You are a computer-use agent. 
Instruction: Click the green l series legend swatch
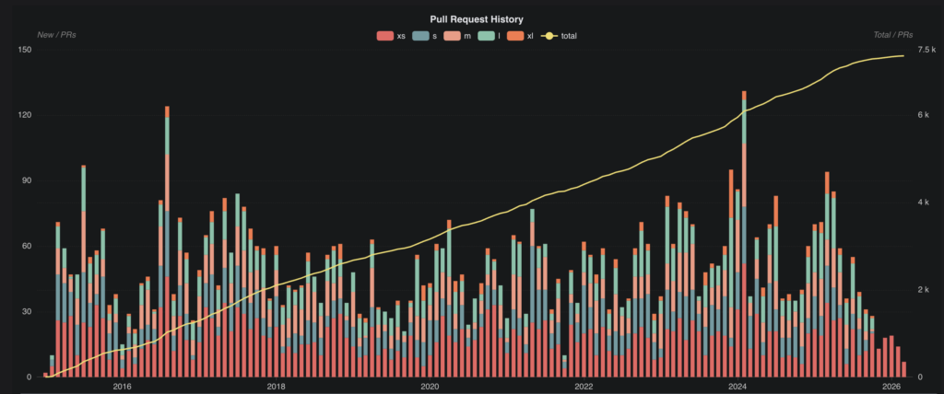[x=490, y=36]
